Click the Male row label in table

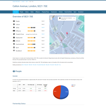click(14, 91)
